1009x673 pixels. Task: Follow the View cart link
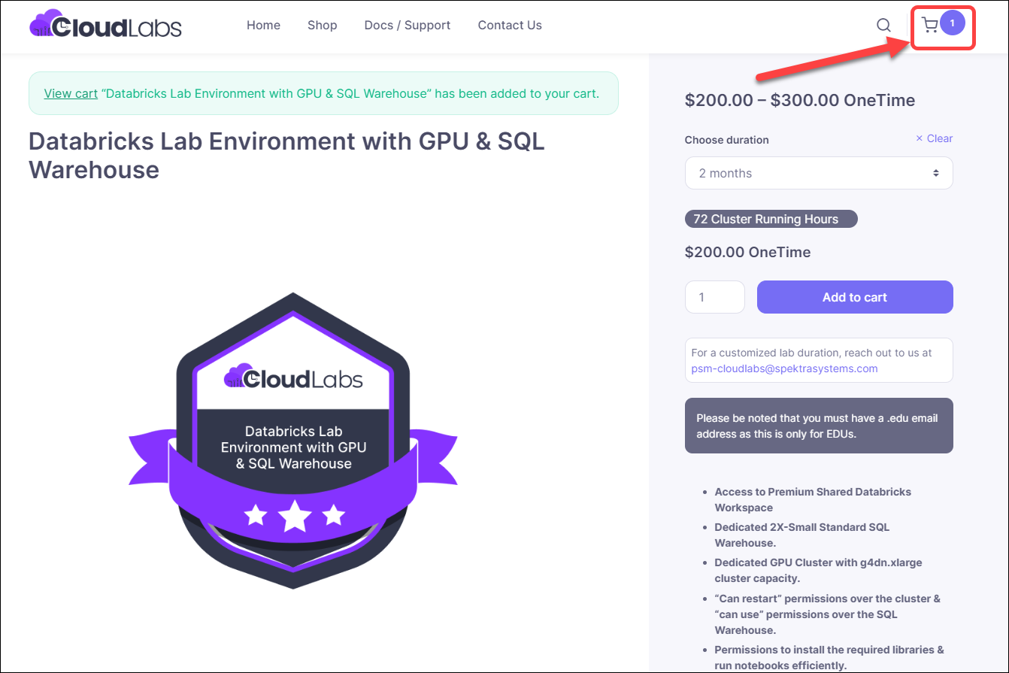[x=71, y=93]
